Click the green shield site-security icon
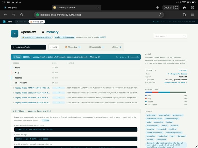The image size is (198, 148). coord(38,15)
